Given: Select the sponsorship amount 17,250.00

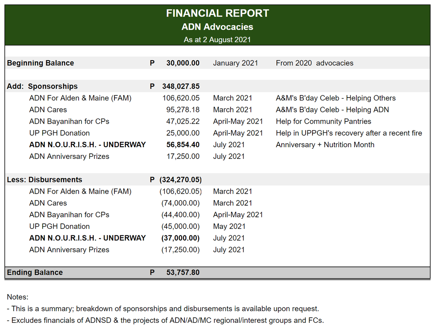Looking at the screenshot, I should [183, 156].
